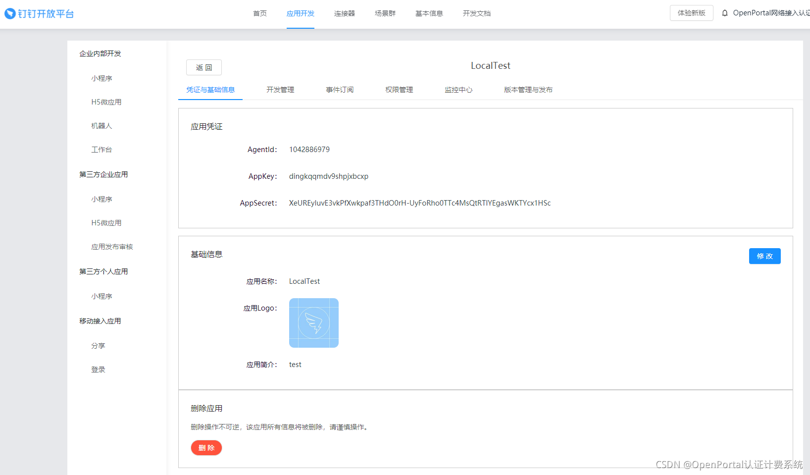Open OpenPortal网络接入认证 account name
Viewport: 810px width, 475px height.
(771, 13)
